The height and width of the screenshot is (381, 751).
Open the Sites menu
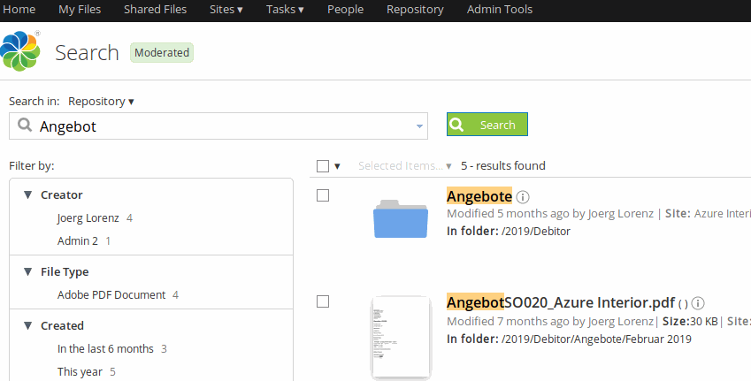point(226,10)
